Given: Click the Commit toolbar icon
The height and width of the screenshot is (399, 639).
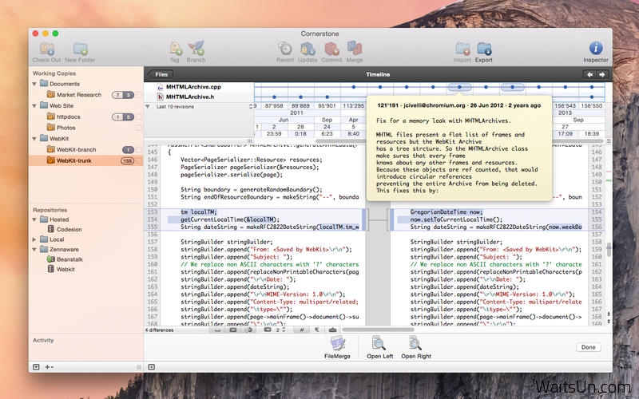Looking at the screenshot, I should click(331, 49).
